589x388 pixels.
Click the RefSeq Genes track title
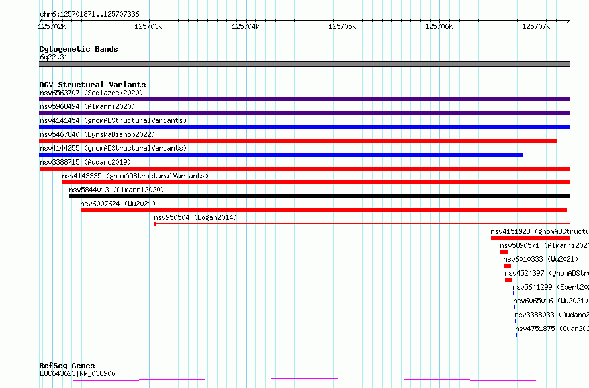pos(67,366)
